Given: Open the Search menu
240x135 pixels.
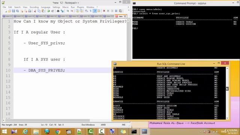Looking at the screenshot, I should pyautogui.click(x=17, y=7).
